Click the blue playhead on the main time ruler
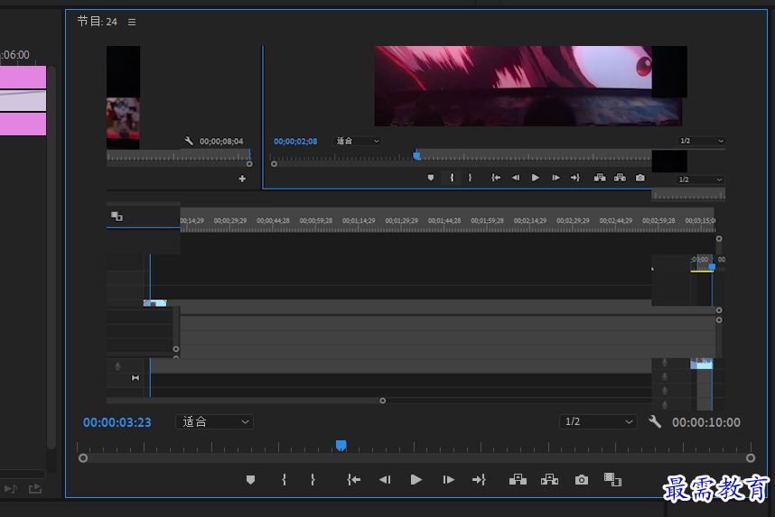The width and height of the screenshot is (775, 517). [x=341, y=446]
